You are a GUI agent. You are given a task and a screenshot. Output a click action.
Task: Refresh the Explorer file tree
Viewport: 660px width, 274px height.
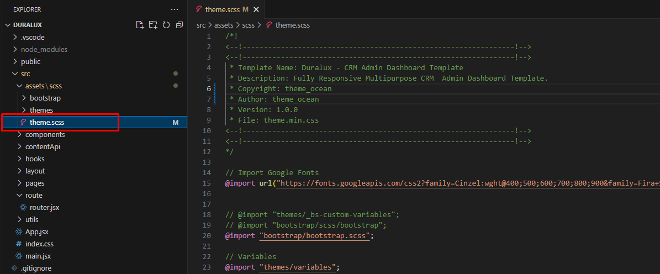[x=166, y=25]
